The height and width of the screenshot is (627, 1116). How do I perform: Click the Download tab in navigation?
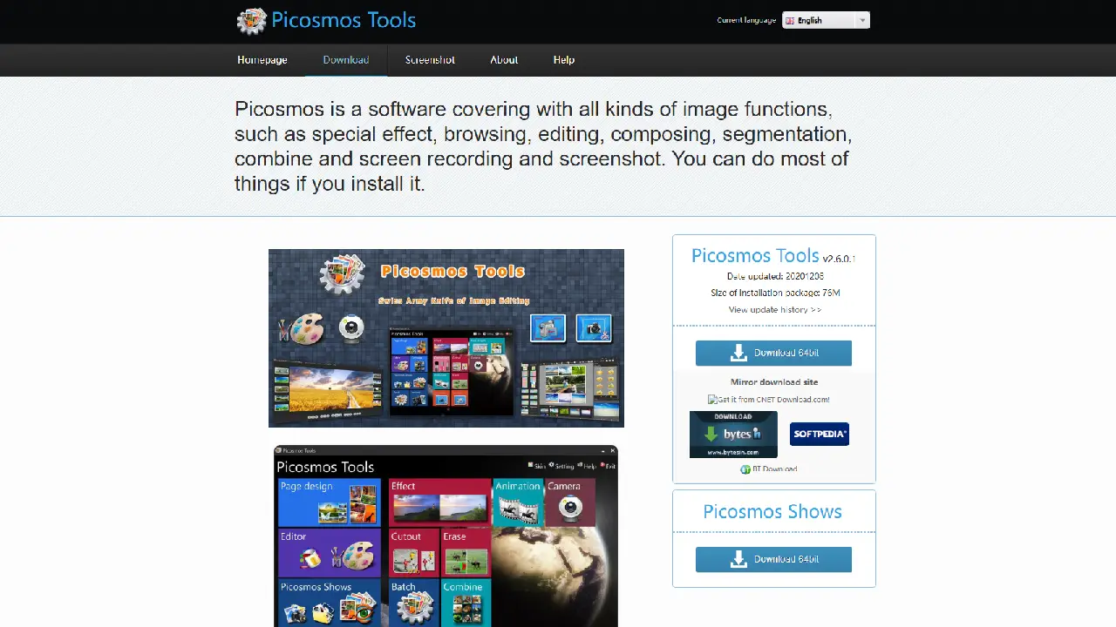(x=346, y=60)
